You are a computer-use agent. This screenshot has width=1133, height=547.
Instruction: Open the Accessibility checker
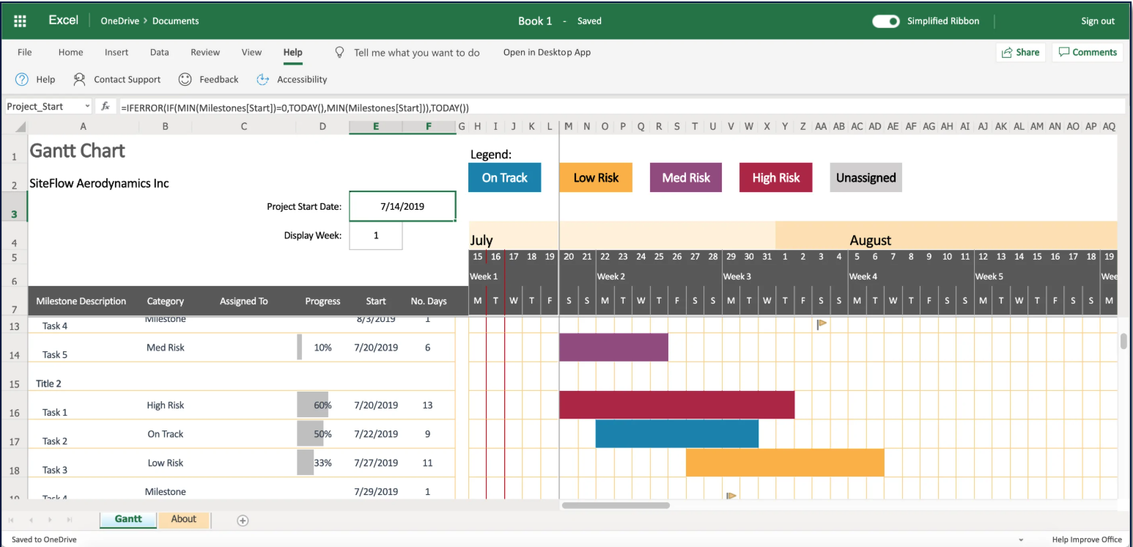pyautogui.click(x=263, y=79)
